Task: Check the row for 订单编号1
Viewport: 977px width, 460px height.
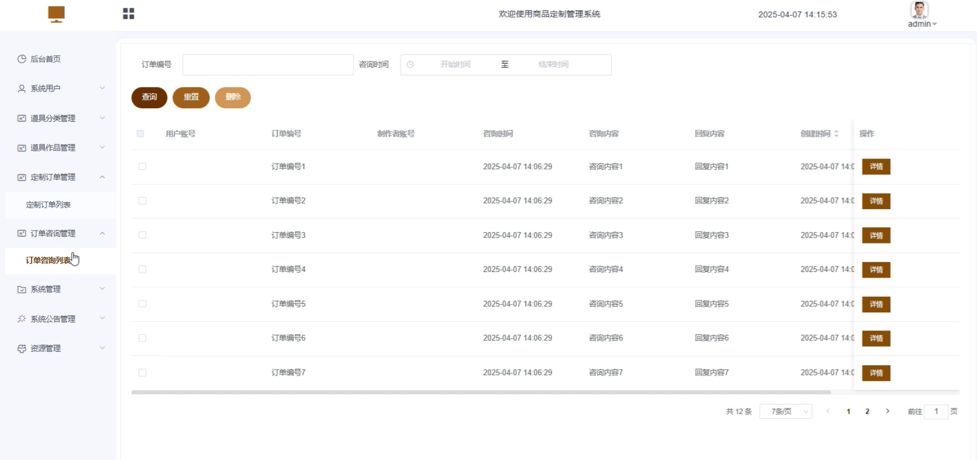Action: 142,166
